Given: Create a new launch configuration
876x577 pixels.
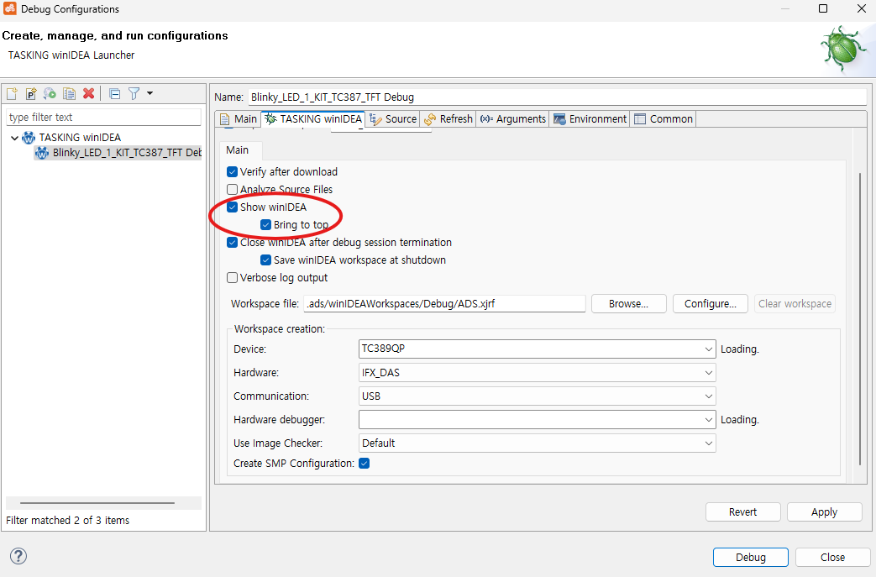Looking at the screenshot, I should point(13,93).
